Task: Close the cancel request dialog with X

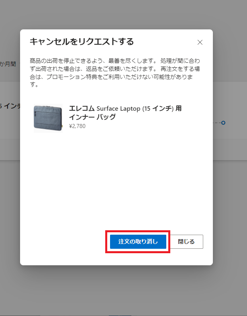Action: pos(200,42)
